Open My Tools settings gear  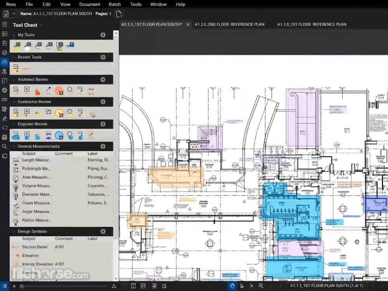(x=103, y=35)
